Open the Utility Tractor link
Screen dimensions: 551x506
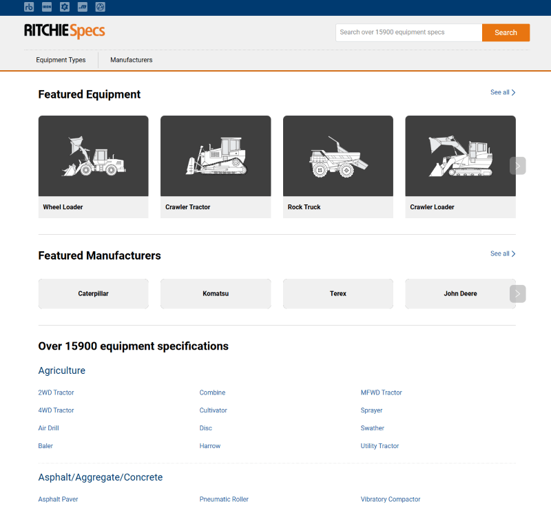click(380, 446)
